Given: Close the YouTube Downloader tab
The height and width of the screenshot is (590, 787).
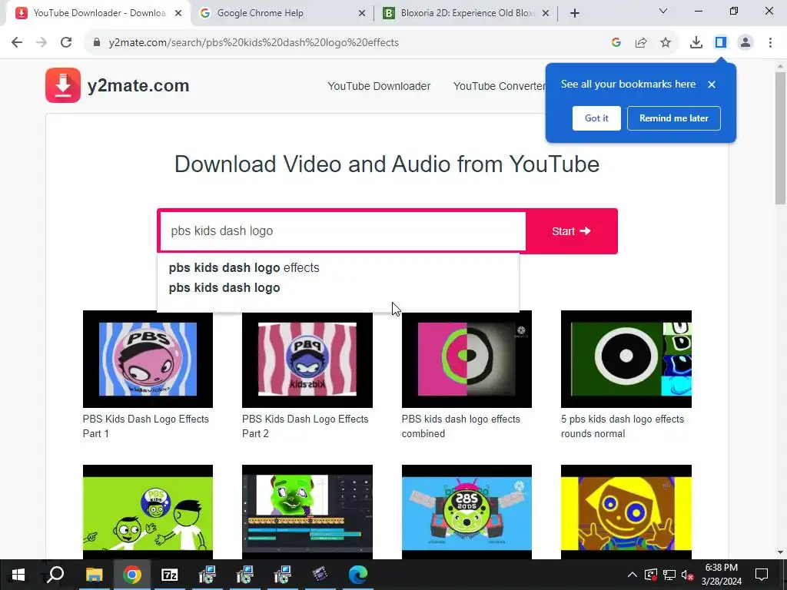Looking at the screenshot, I should 178,13.
